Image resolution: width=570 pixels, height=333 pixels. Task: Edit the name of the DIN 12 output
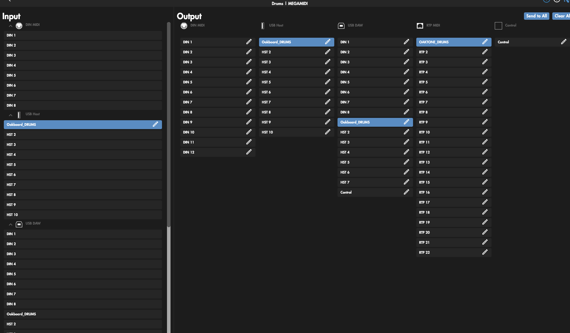click(249, 152)
